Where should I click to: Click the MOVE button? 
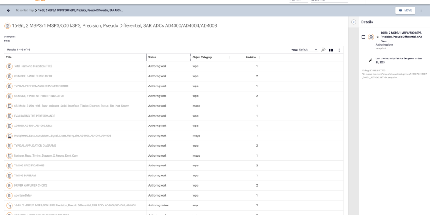coord(405,10)
